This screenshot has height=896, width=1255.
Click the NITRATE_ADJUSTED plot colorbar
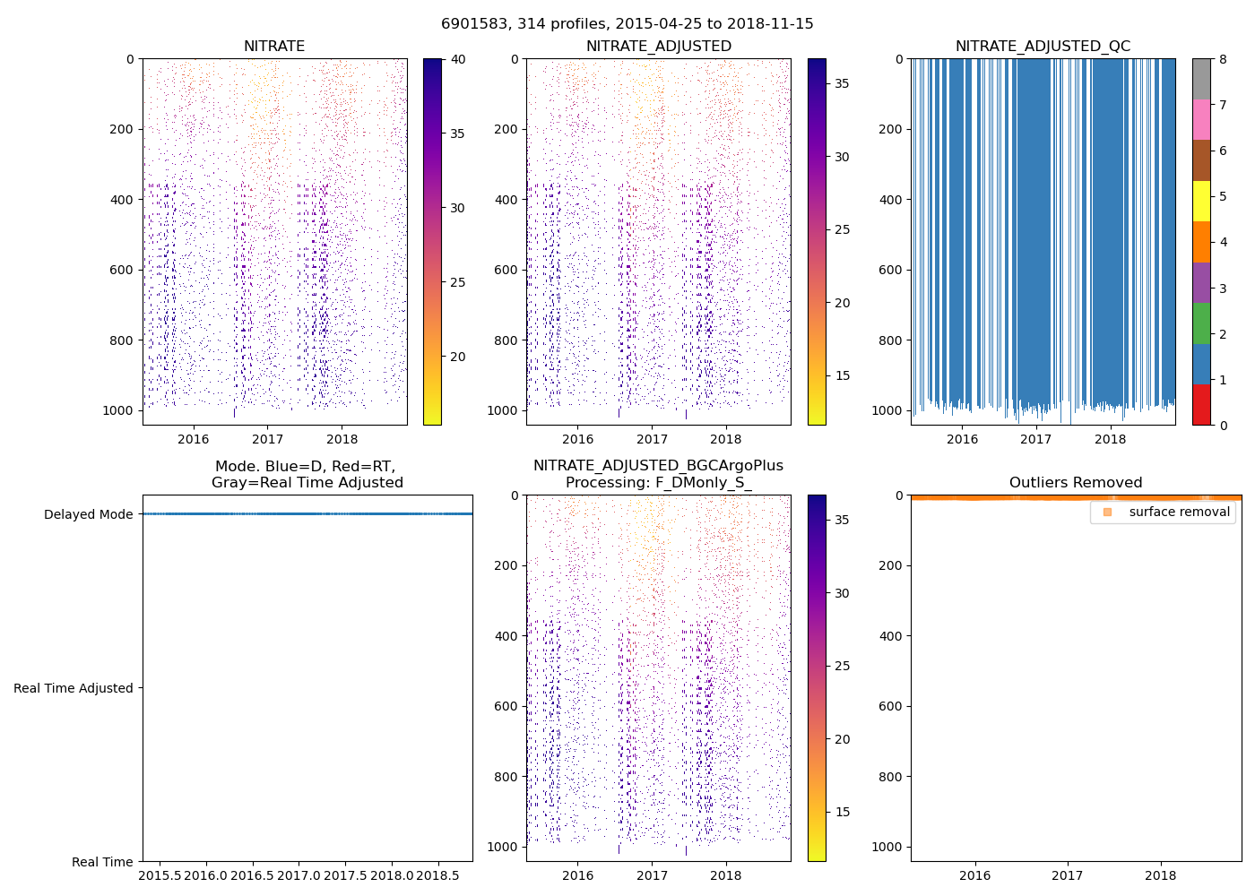pyautogui.click(x=817, y=242)
